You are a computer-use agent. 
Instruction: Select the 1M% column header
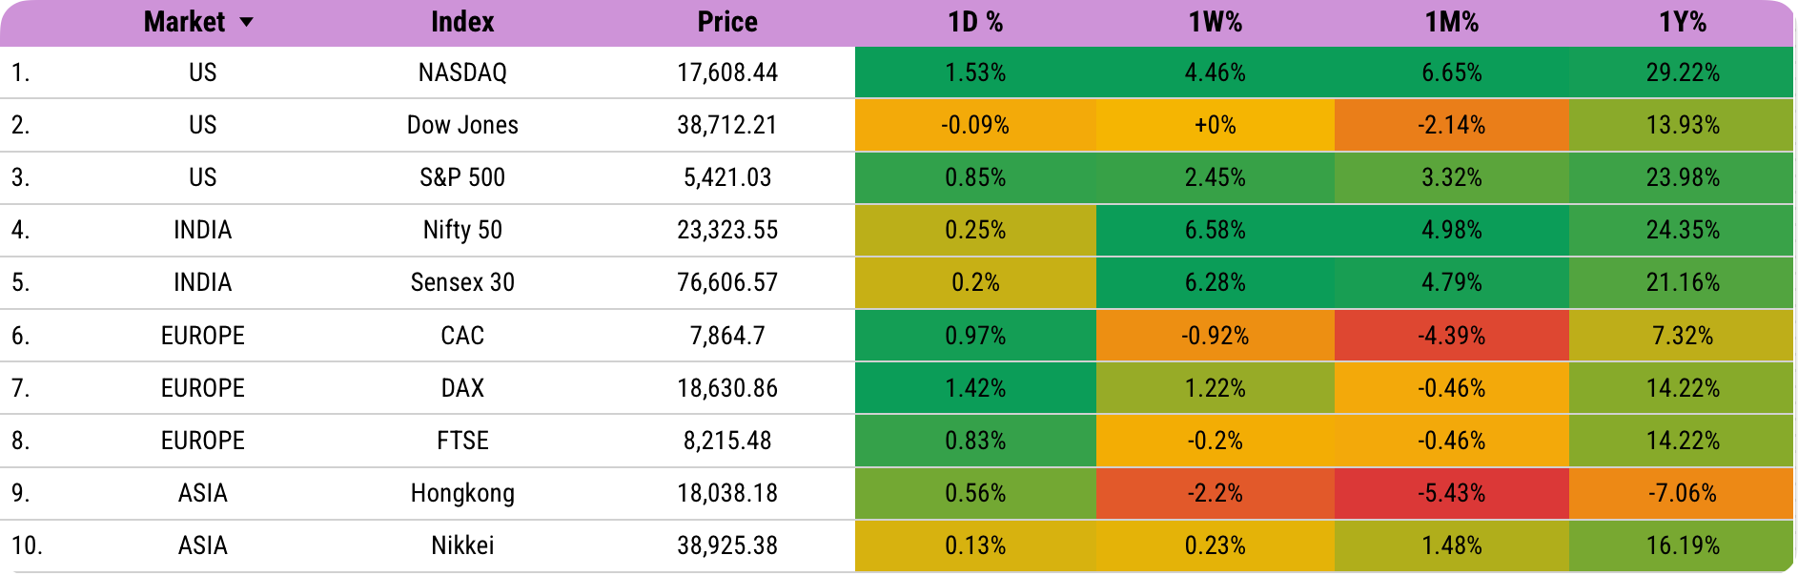pos(1452,22)
